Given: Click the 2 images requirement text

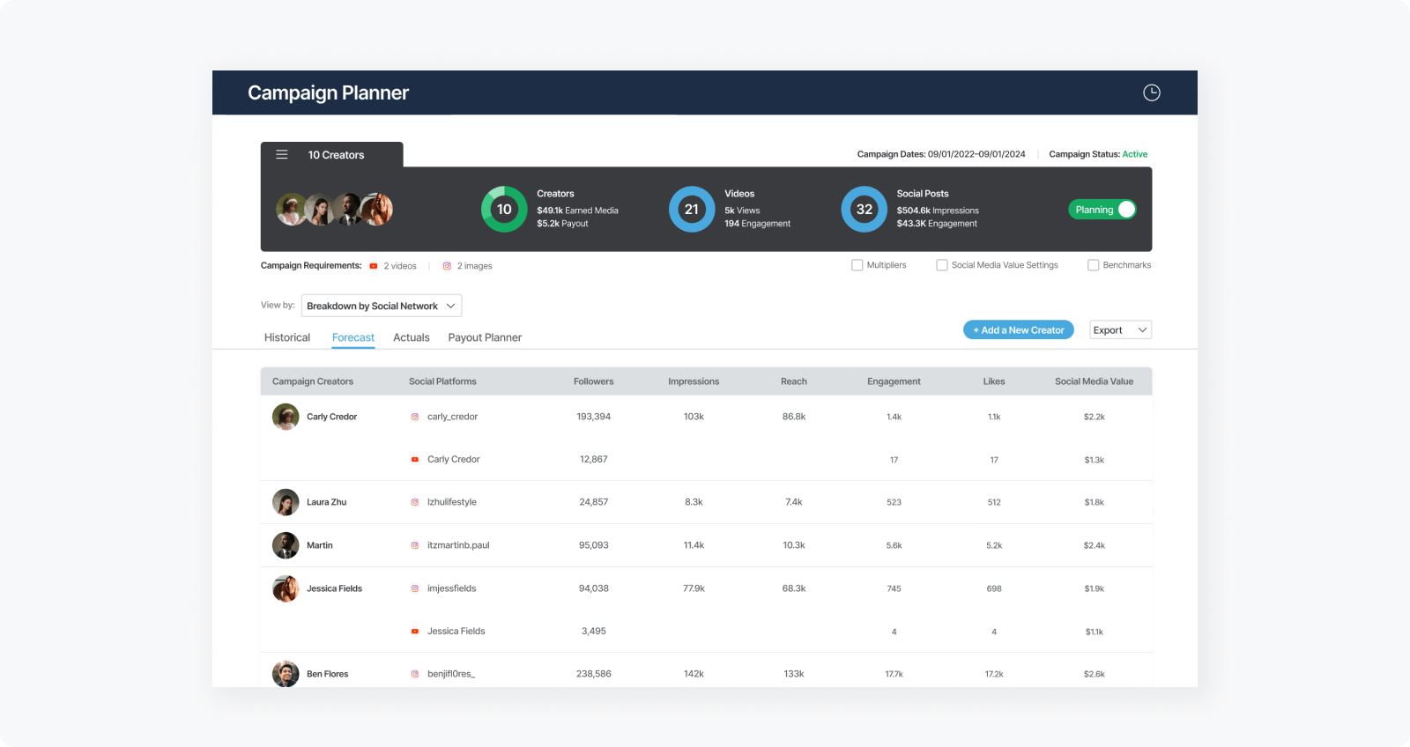Looking at the screenshot, I should [x=475, y=266].
